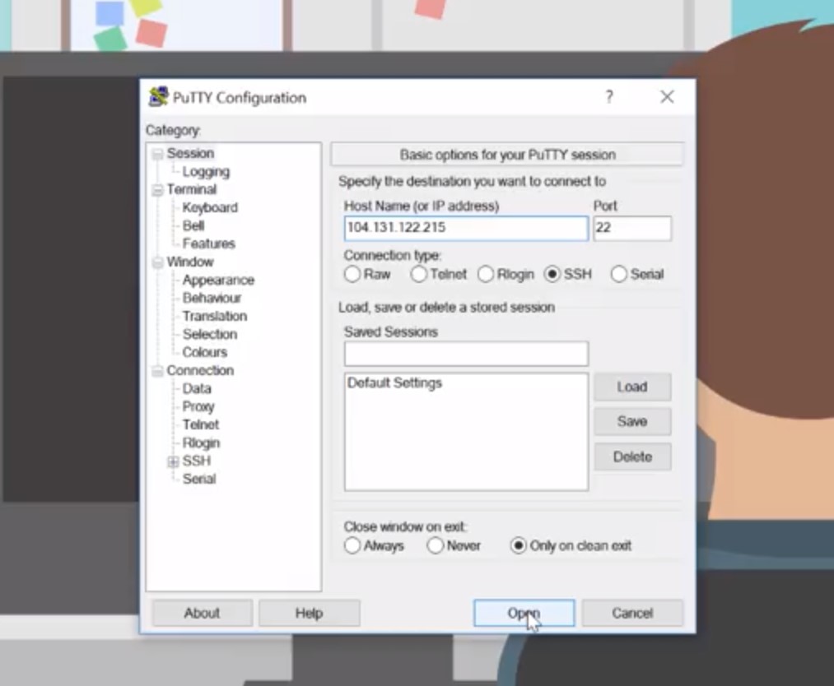834x686 pixels.
Task: Click the Host Name input field
Action: coord(466,228)
